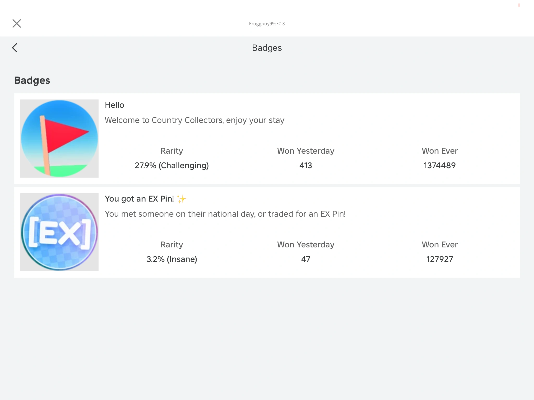This screenshot has width=534, height=400.
Task: Click the Froggboy99: <13 account label
Action: click(x=267, y=24)
